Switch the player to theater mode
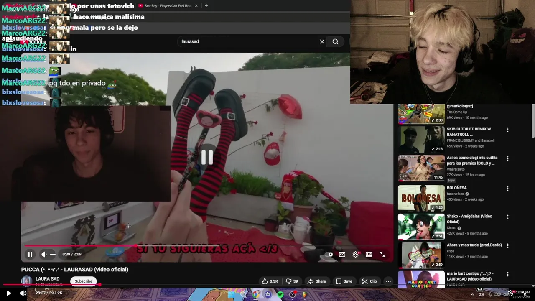The image size is (535, 301). click(x=369, y=254)
